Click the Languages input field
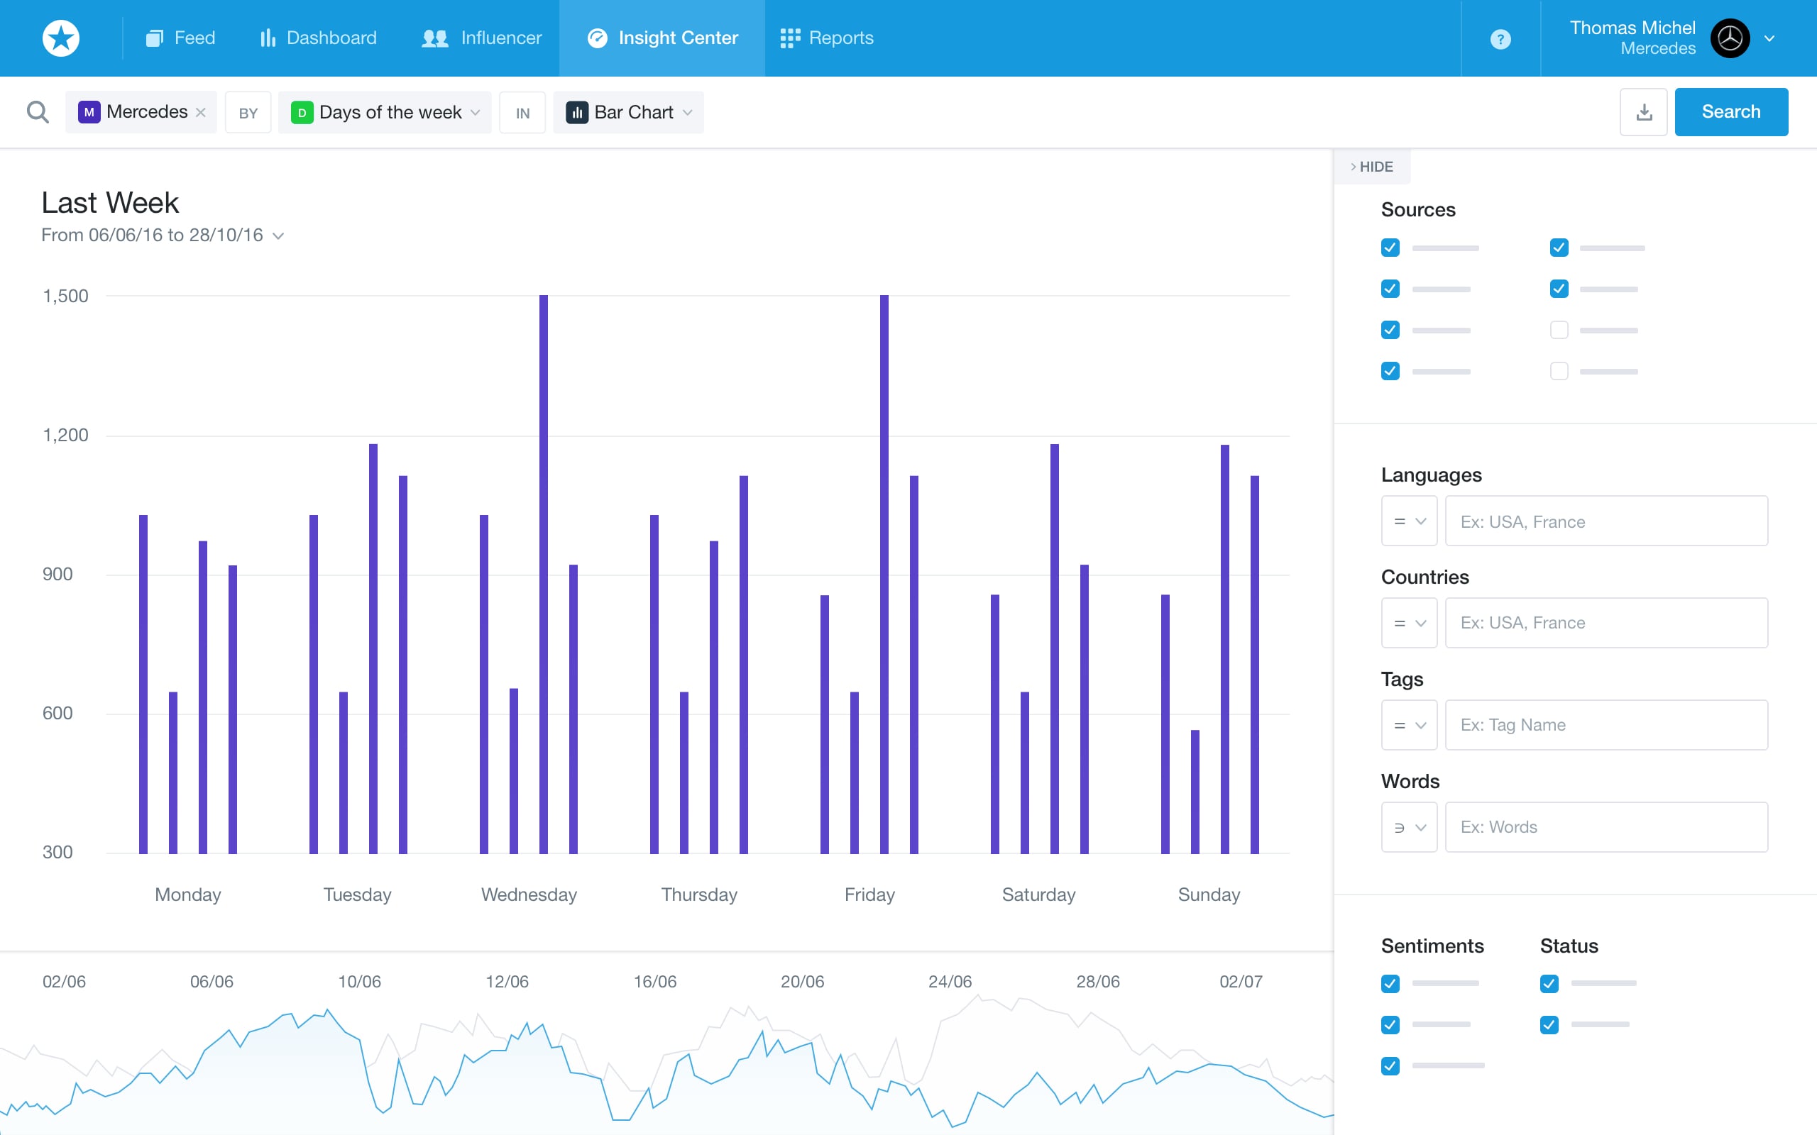Viewport: 1817px width, 1135px height. click(x=1606, y=521)
